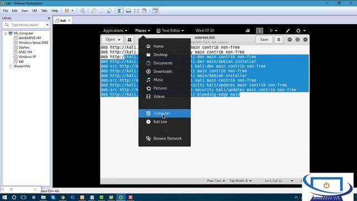Open Pictures from Places menu

165,88
